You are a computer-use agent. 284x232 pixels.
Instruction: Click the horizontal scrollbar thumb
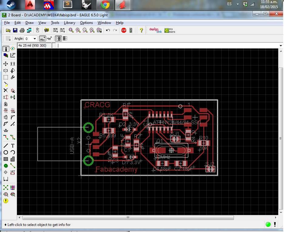(x=128, y=217)
